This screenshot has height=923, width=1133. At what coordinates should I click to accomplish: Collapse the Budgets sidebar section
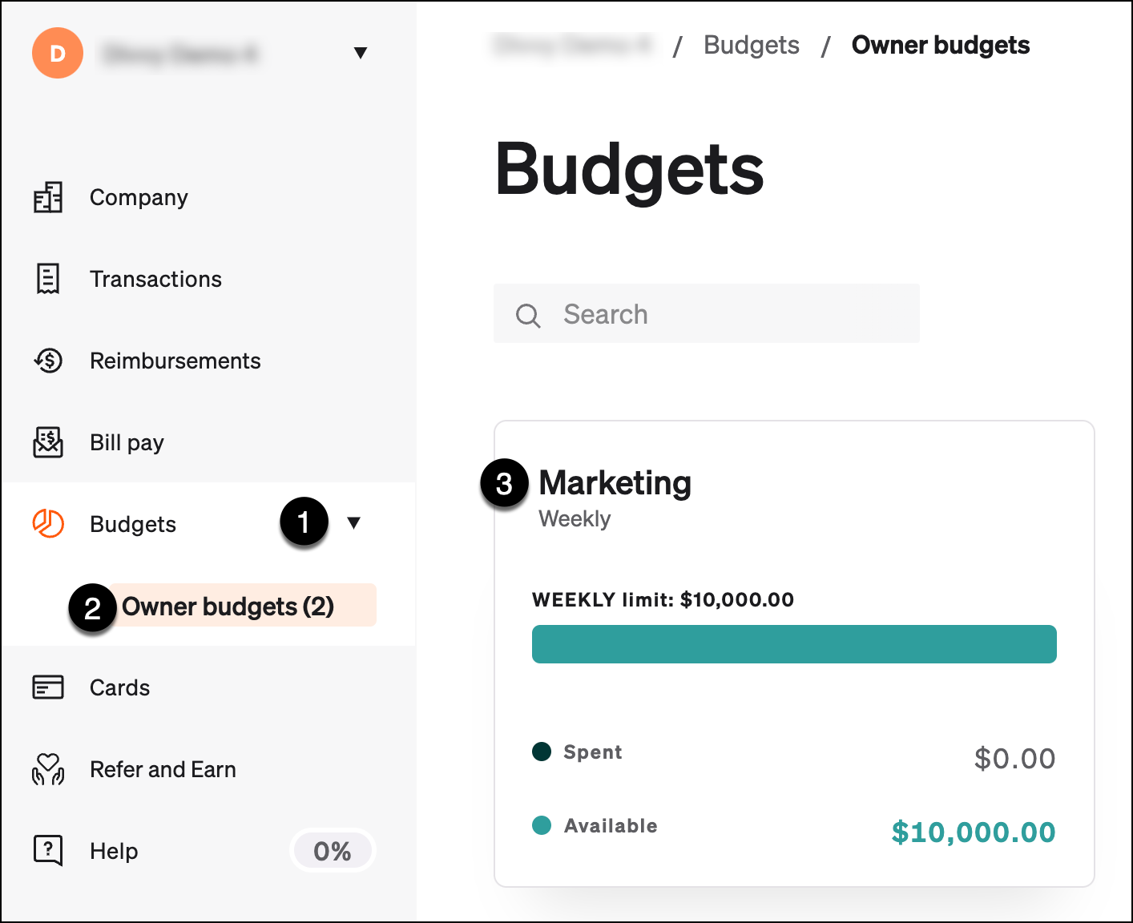click(355, 522)
